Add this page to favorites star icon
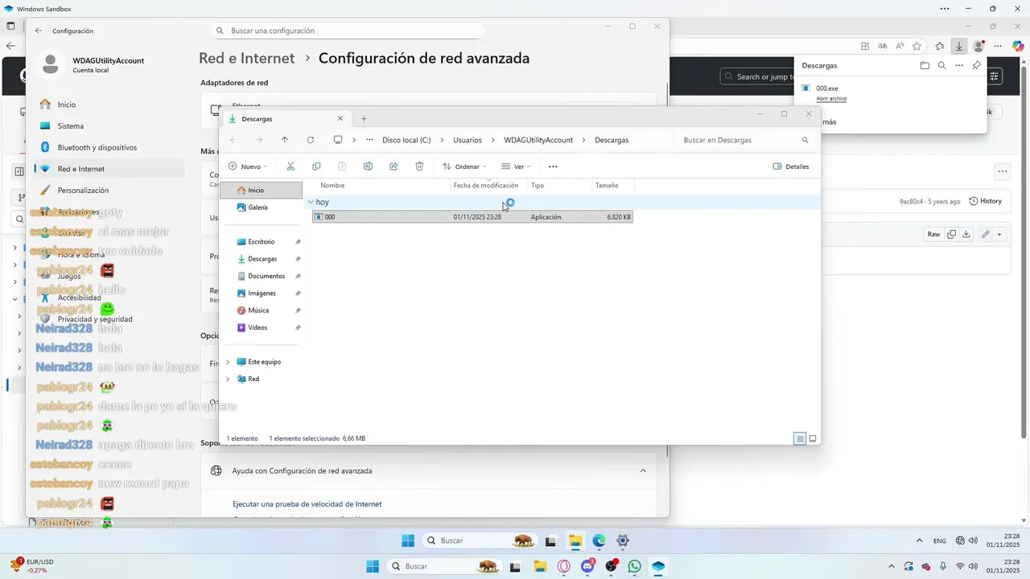Screen dimensions: 1030x579 [x=917, y=46]
